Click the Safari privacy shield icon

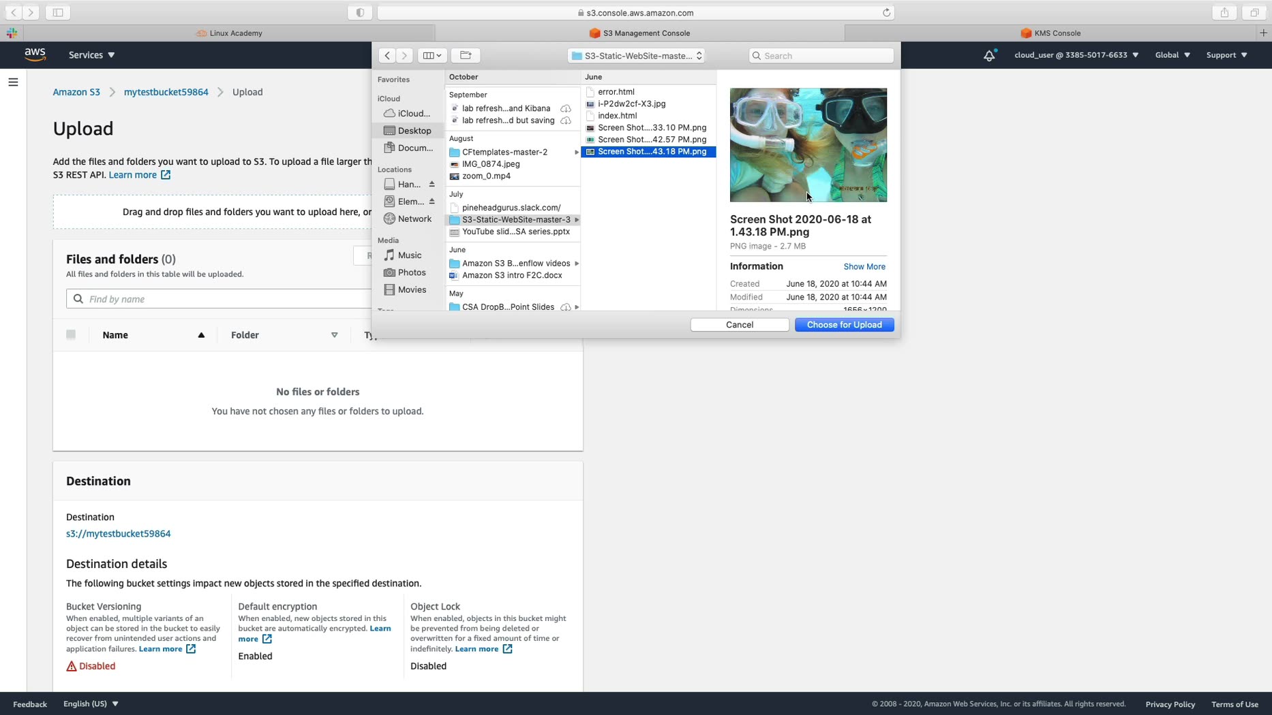[x=360, y=12]
